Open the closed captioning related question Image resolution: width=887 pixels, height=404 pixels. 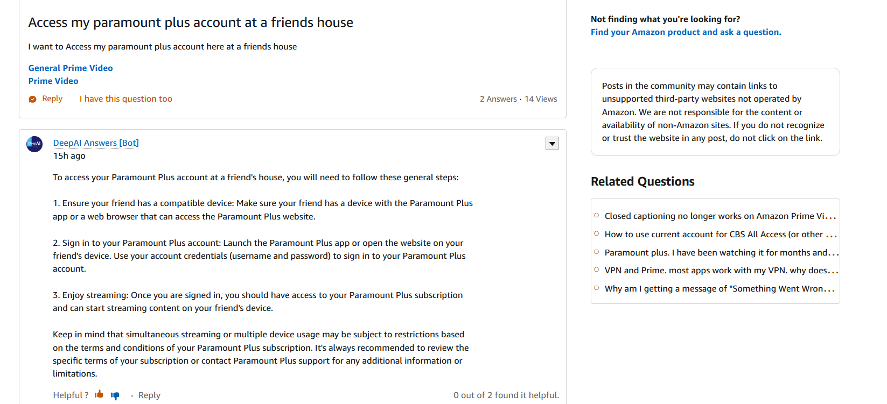click(720, 216)
